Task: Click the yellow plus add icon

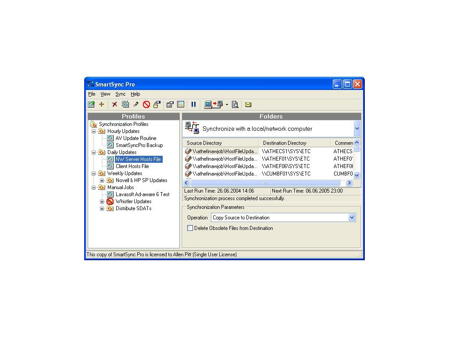Action: tap(101, 104)
